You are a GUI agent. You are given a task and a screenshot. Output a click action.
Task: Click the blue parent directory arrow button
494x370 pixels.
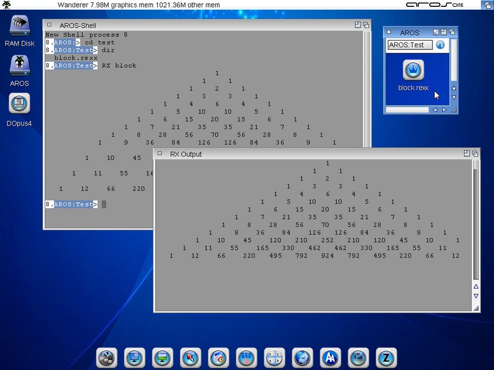click(440, 45)
